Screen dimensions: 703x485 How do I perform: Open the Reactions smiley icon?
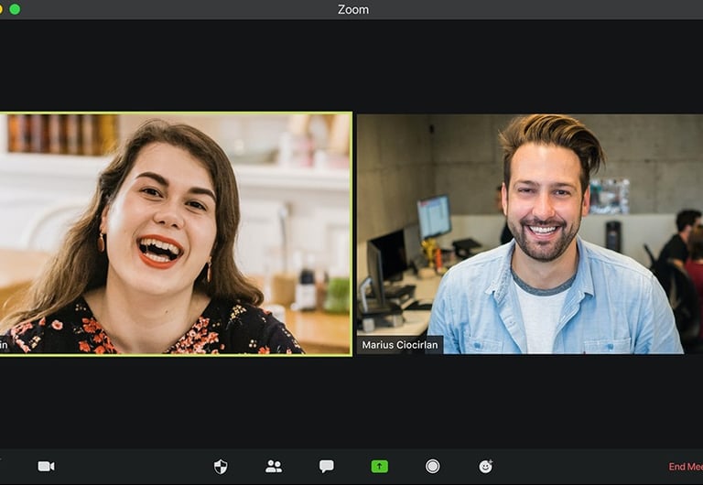click(485, 466)
